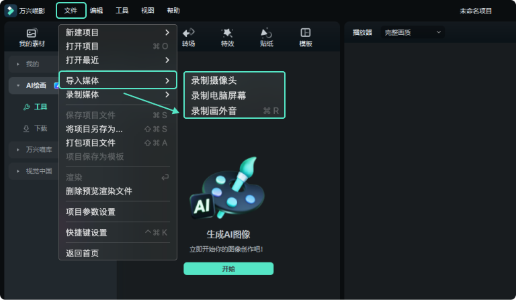The height and width of the screenshot is (300, 516).
Task: Open the 帮助 menu
Action: point(173,11)
